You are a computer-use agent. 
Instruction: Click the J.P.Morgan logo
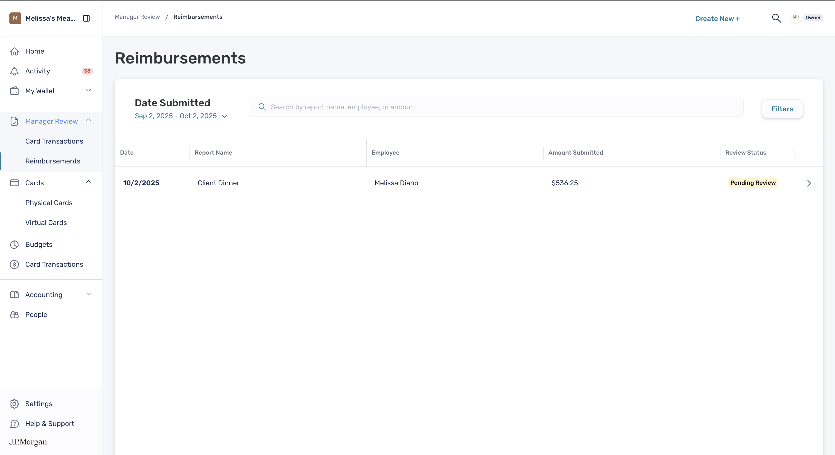pos(28,442)
